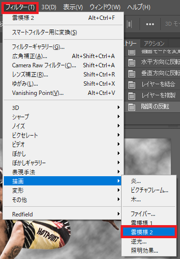This screenshot has width=180, height=259.
Task: Expand the ピクセレート submenu
Action: tap(63, 135)
